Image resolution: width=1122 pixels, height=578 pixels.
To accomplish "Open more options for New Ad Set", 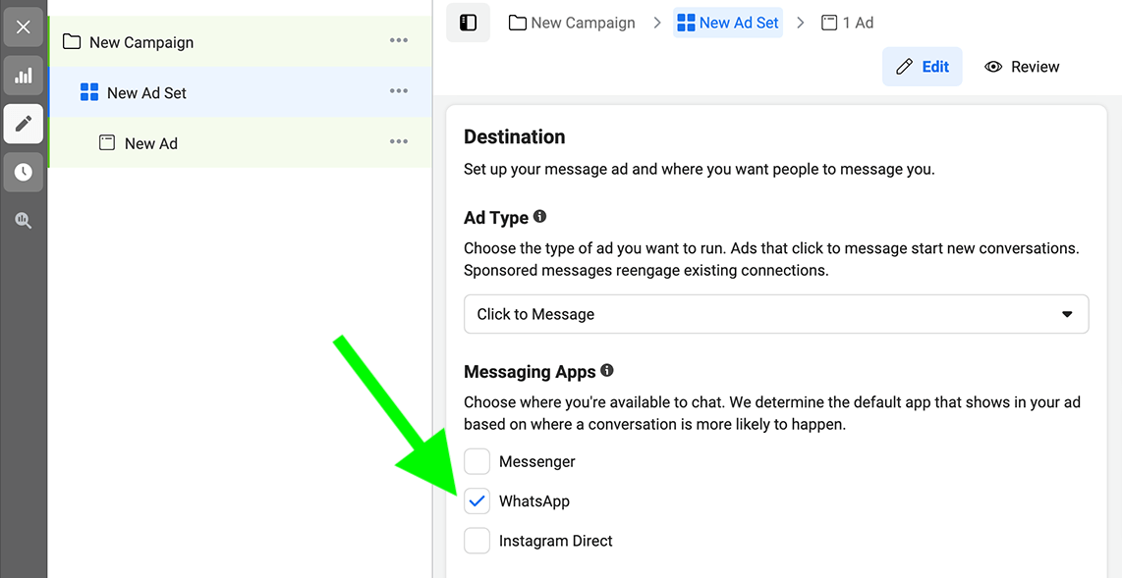I will coord(399,91).
